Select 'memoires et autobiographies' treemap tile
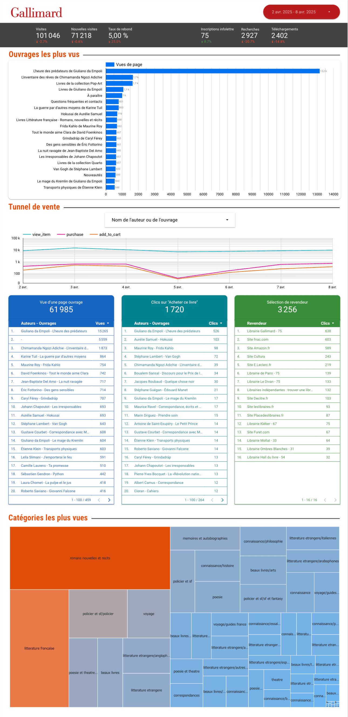The image size is (348, 717). click(x=205, y=538)
